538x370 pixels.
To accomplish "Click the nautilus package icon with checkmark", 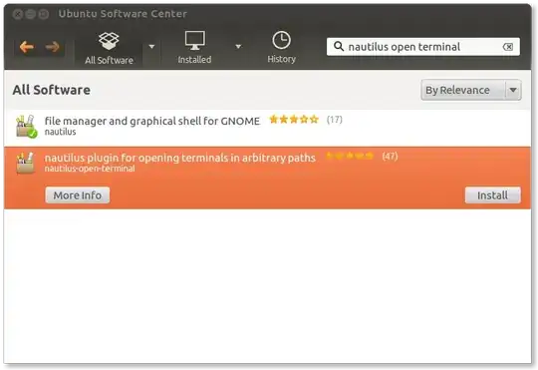I will pos(27,127).
